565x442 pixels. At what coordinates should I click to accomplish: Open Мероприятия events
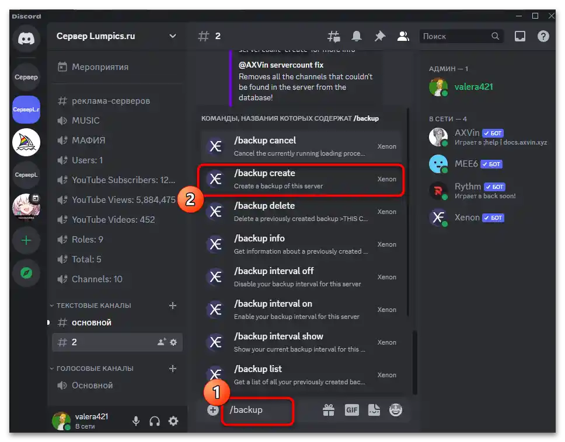[x=117, y=67]
